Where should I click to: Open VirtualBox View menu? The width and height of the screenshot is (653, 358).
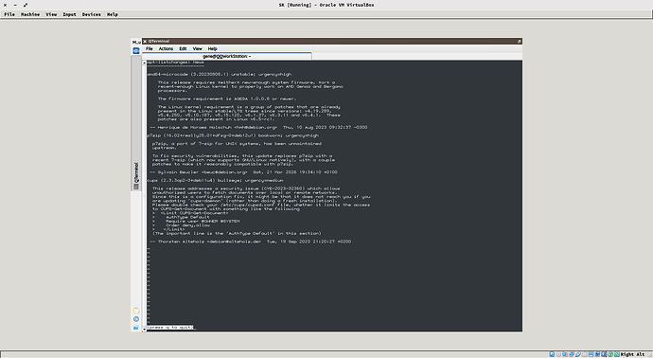click(x=51, y=14)
